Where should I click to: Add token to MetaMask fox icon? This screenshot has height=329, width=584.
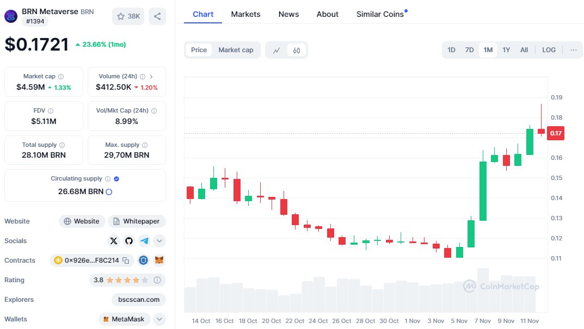click(159, 260)
